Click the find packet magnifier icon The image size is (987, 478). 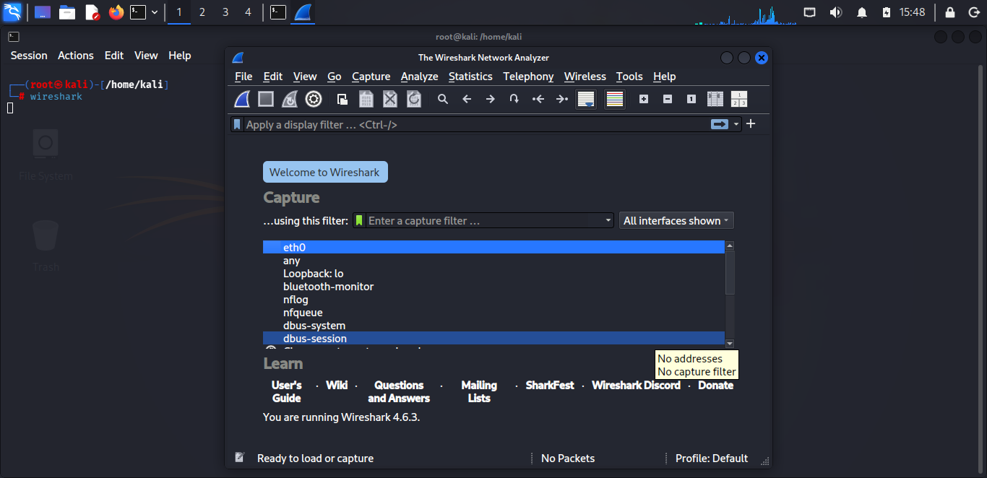pyautogui.click(x=443, y=99)
